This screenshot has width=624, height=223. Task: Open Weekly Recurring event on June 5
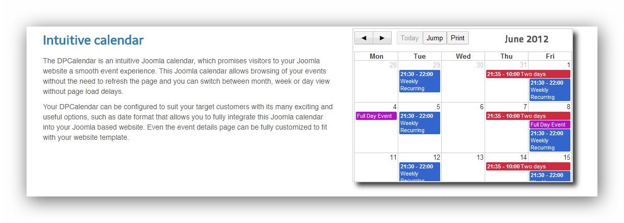[419, 123]
